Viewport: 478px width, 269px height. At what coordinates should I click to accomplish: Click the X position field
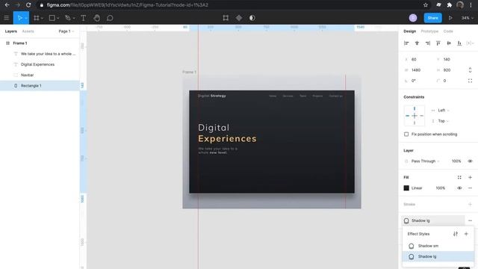[x=418, y=60]
